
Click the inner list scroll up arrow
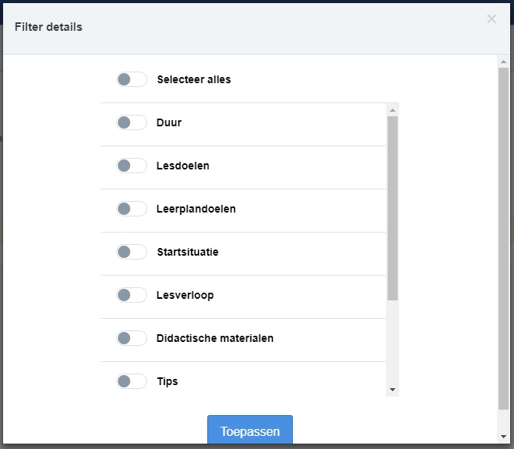[392, 110]
